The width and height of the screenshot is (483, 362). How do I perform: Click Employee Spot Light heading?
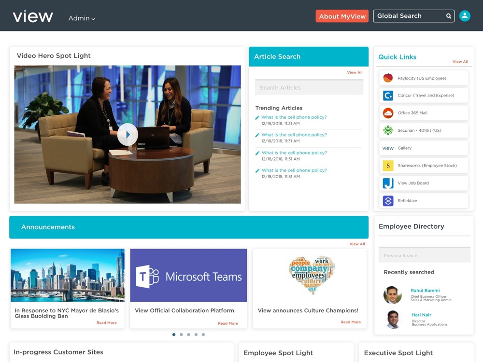click(278, 353)
